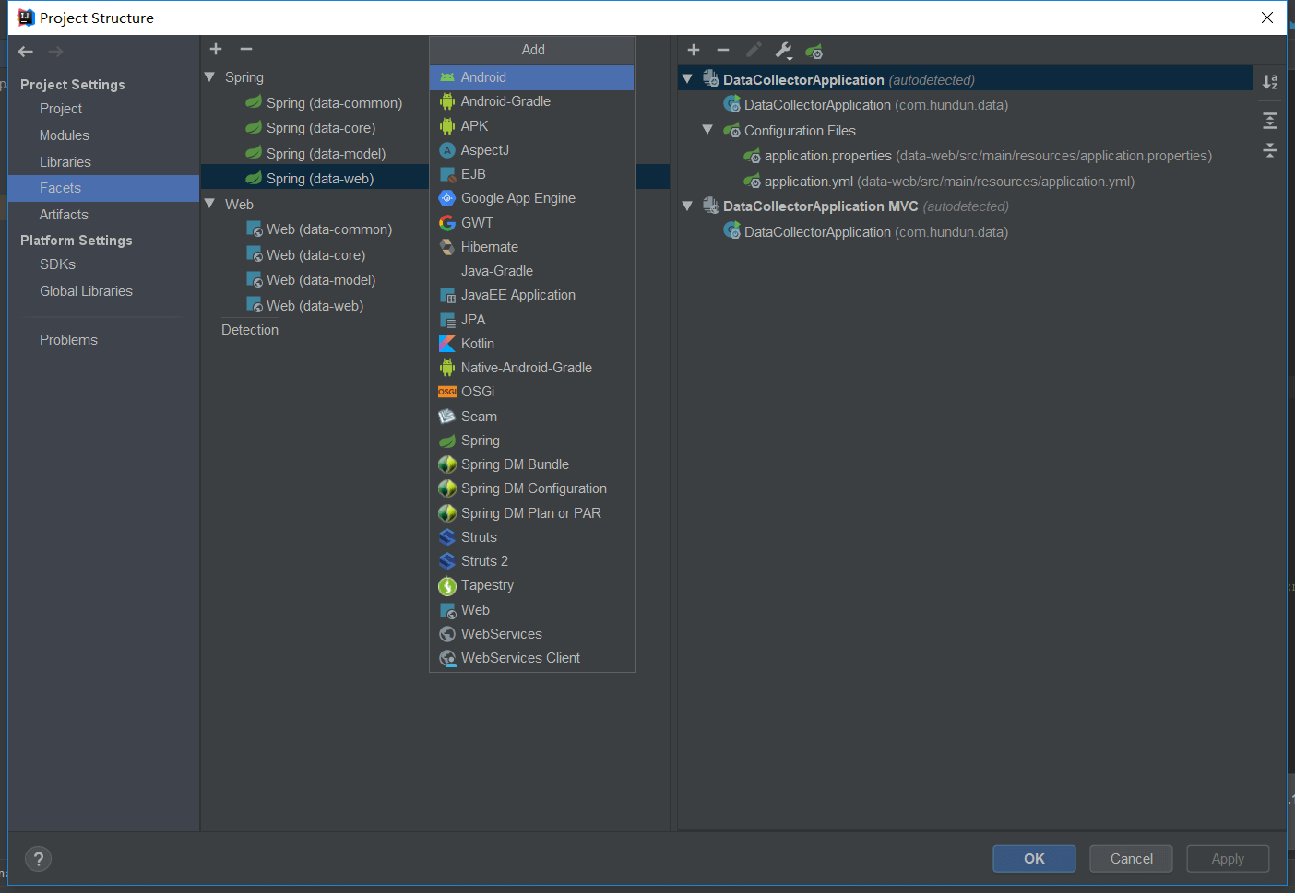The image size is (1295, 893).
Task: Select application.properties config file
Action: coord(978,156)
